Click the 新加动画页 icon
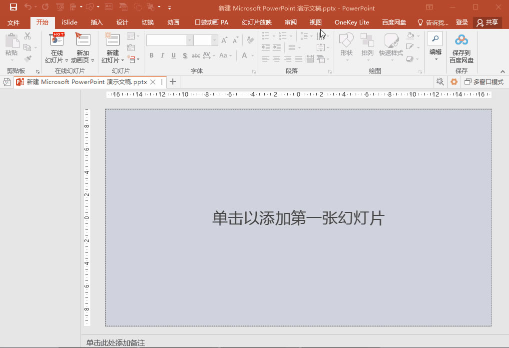Viewport: 509px width, 348px height. point(83,39)
